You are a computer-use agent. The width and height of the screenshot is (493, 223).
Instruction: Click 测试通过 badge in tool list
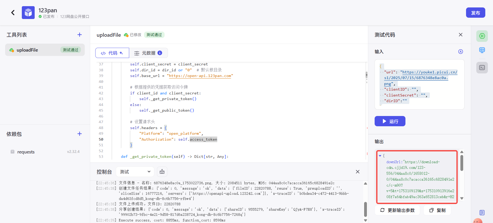(71, 50)
